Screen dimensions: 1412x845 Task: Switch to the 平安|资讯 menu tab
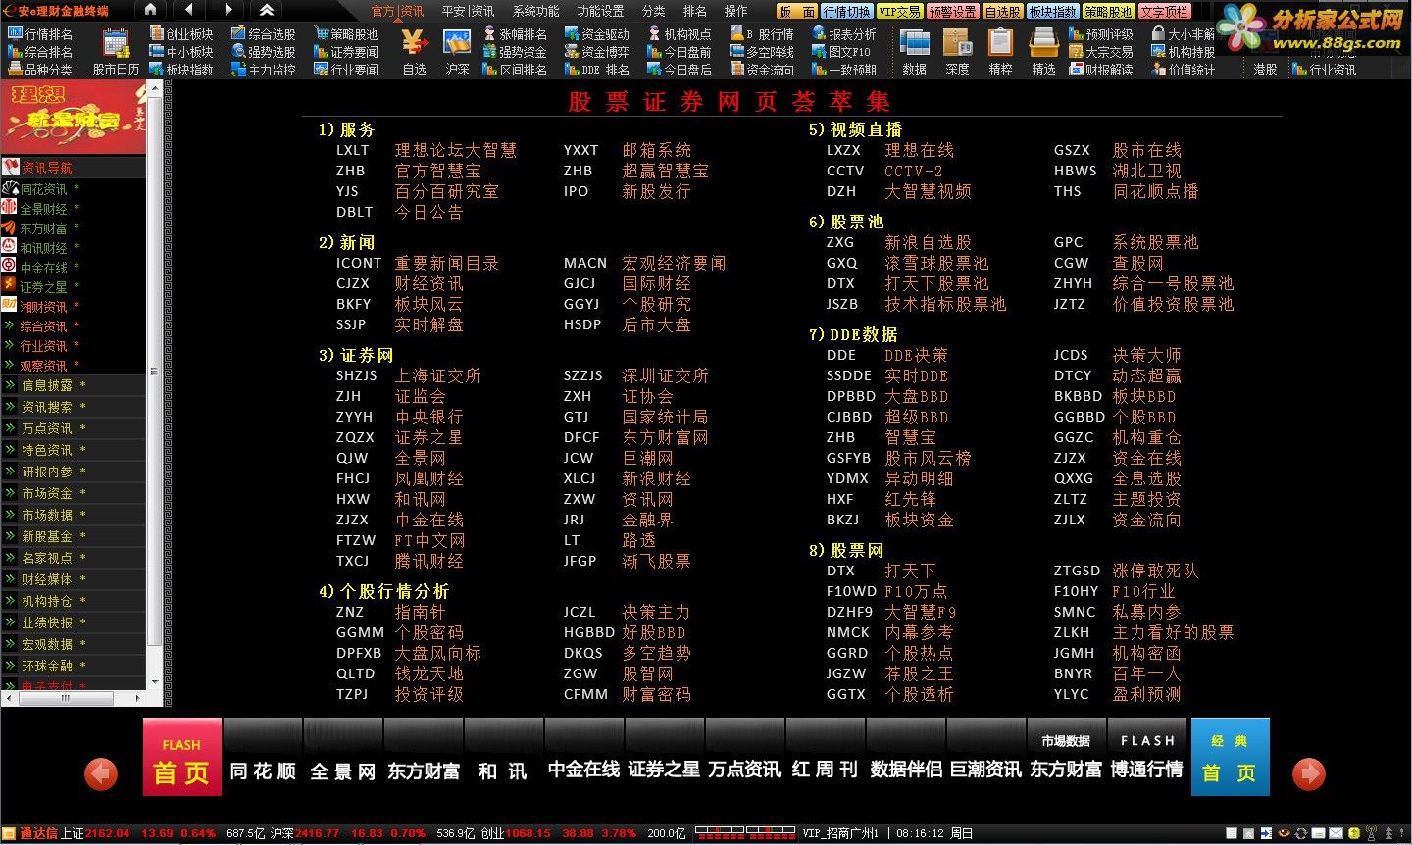[x=468, y=11]
